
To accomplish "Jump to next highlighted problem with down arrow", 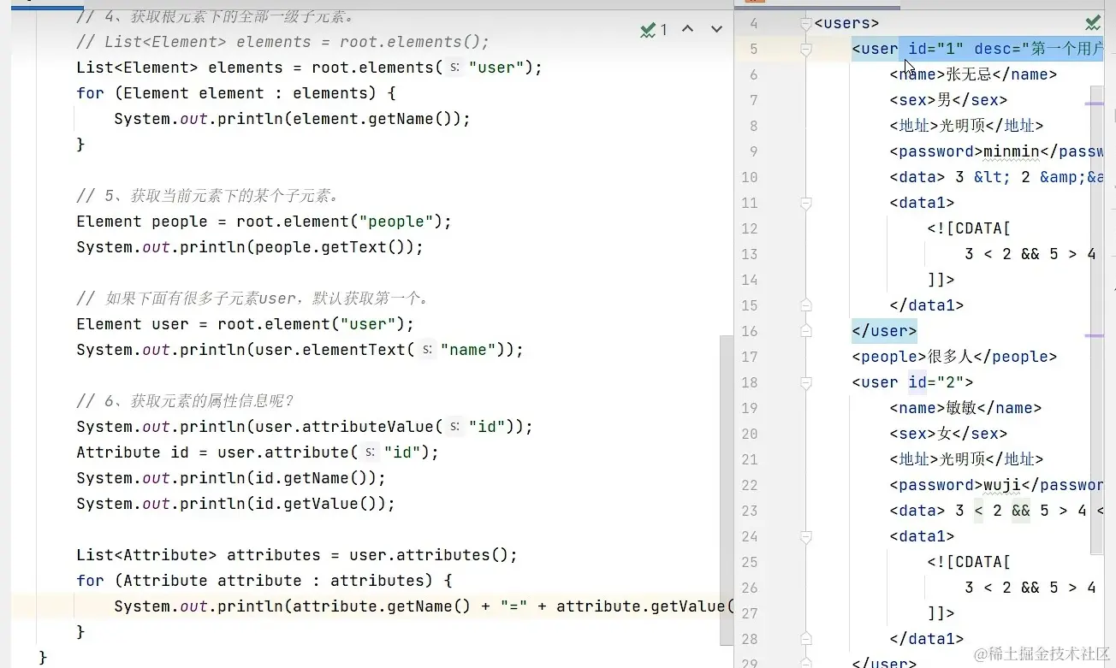I will pos(717,30).
